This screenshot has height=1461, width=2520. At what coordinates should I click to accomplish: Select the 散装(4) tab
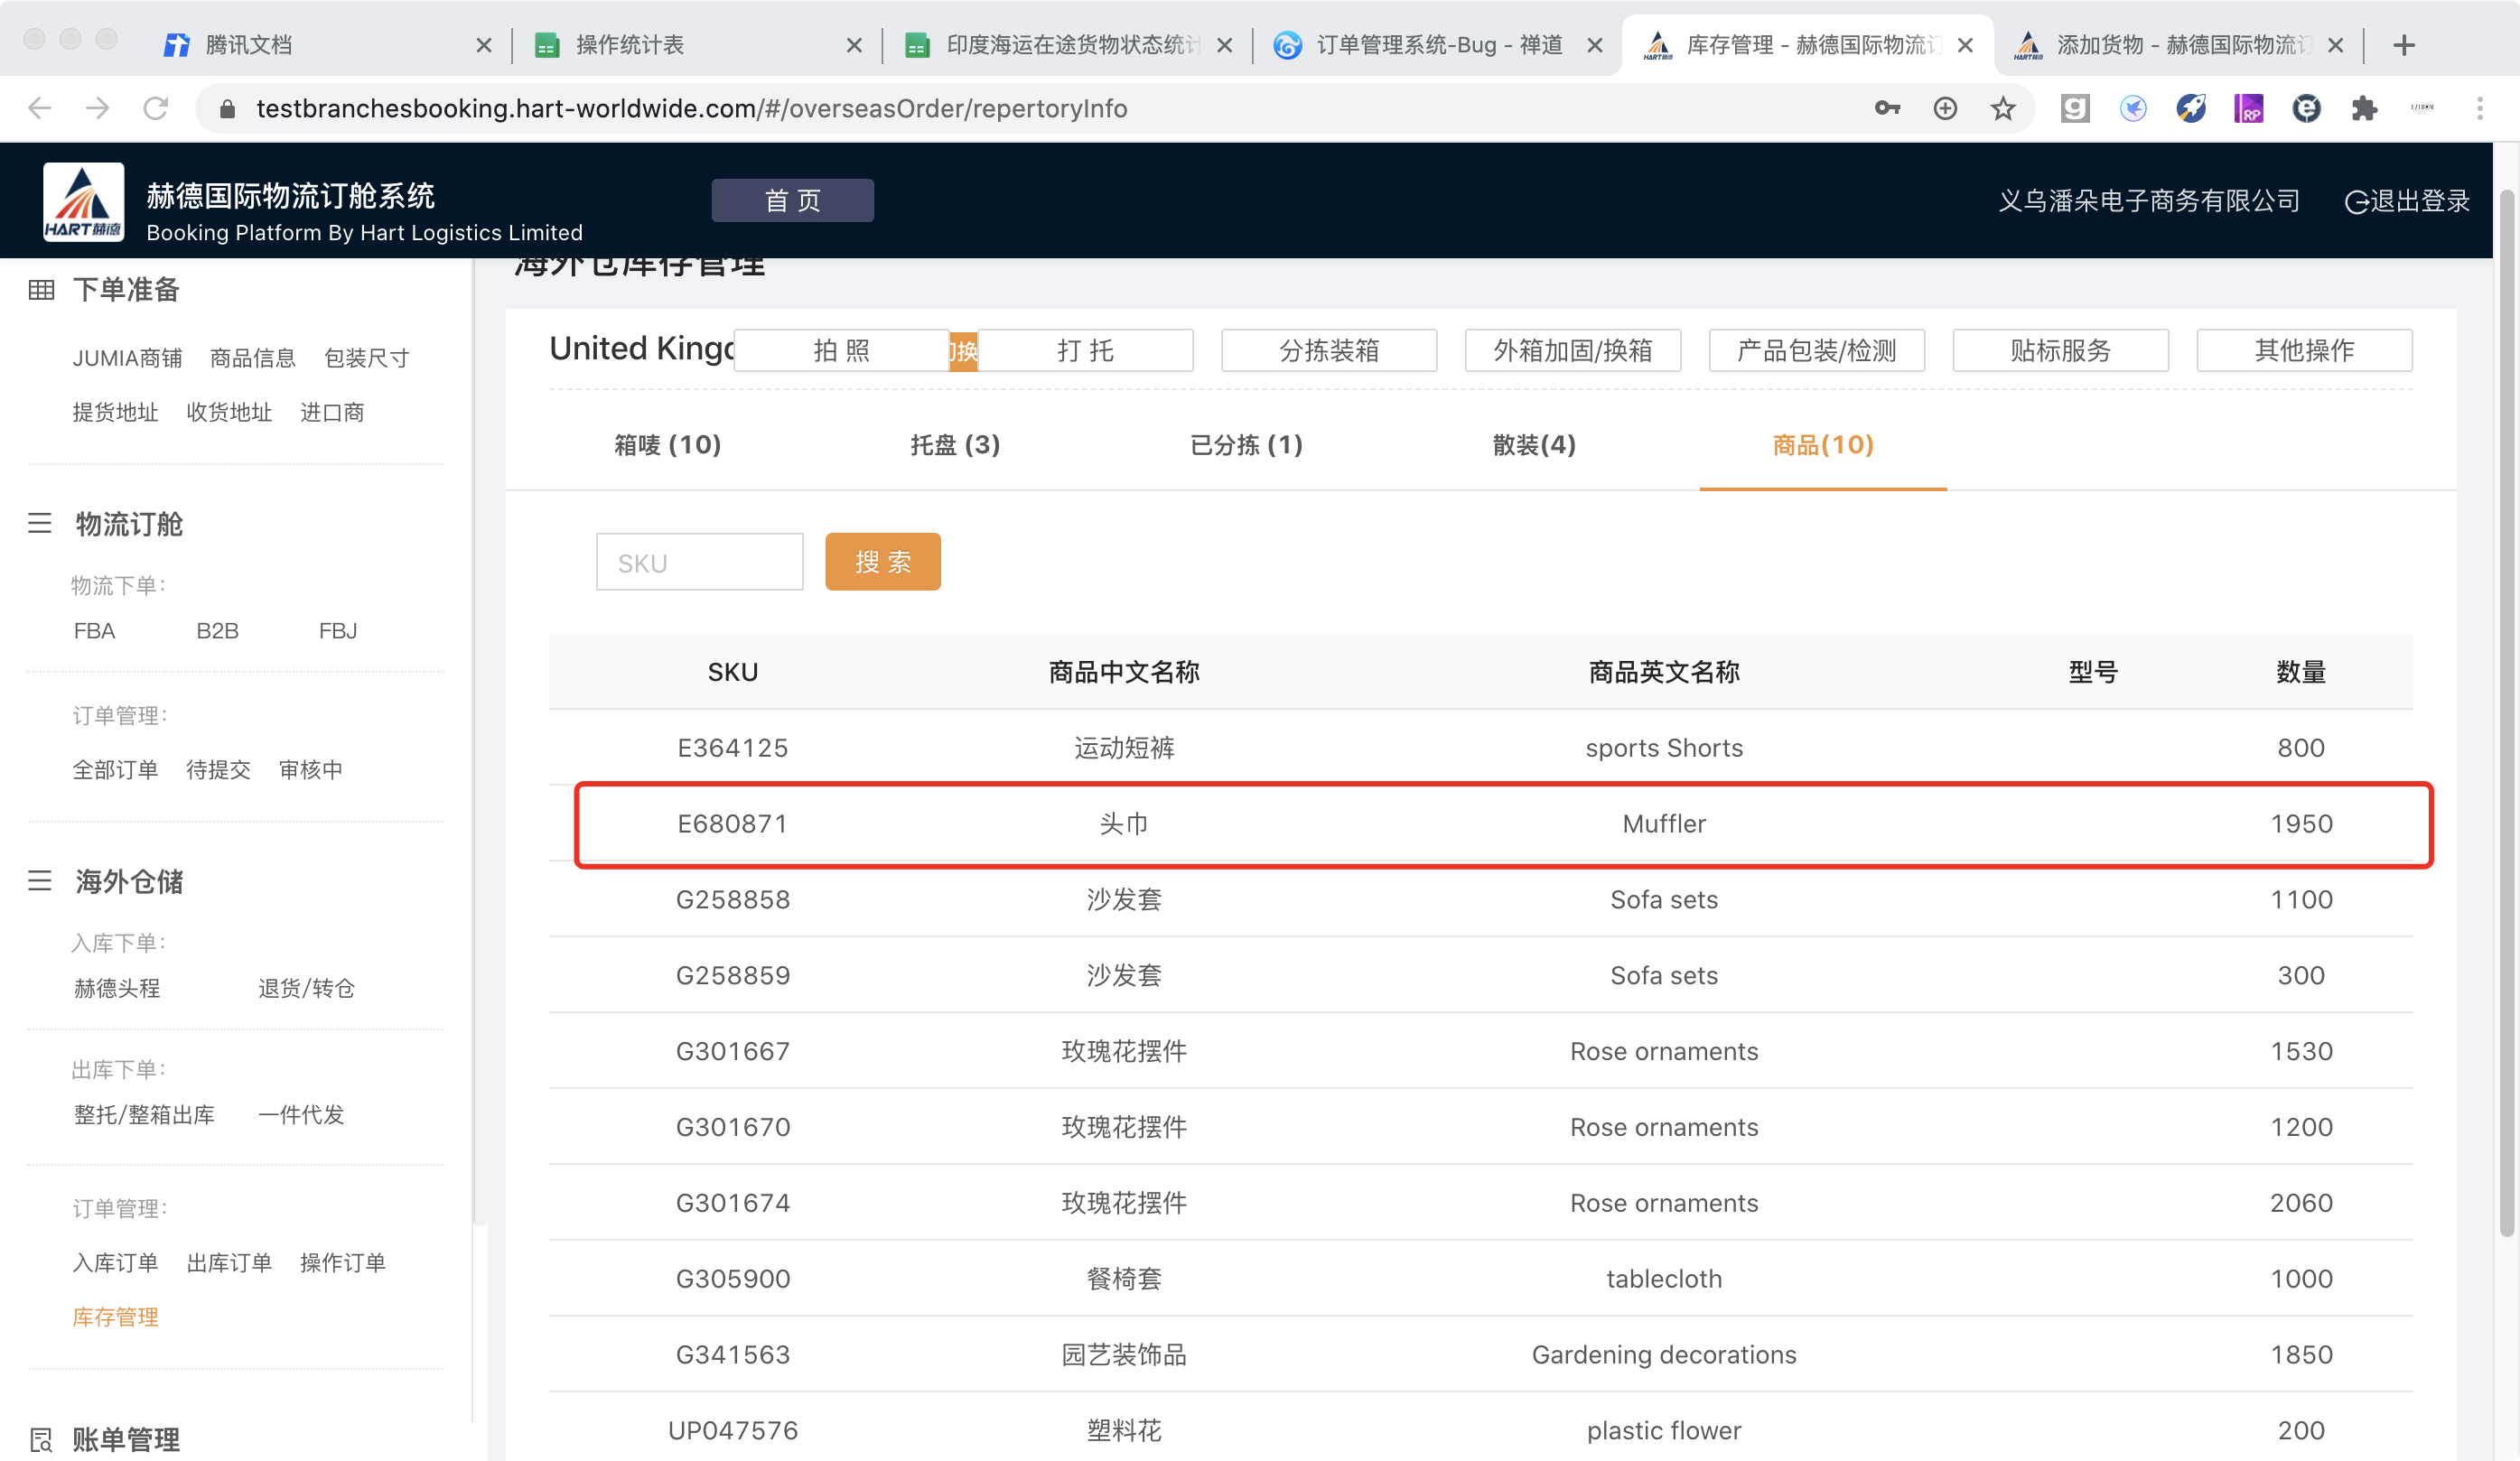coord(1534,445)
